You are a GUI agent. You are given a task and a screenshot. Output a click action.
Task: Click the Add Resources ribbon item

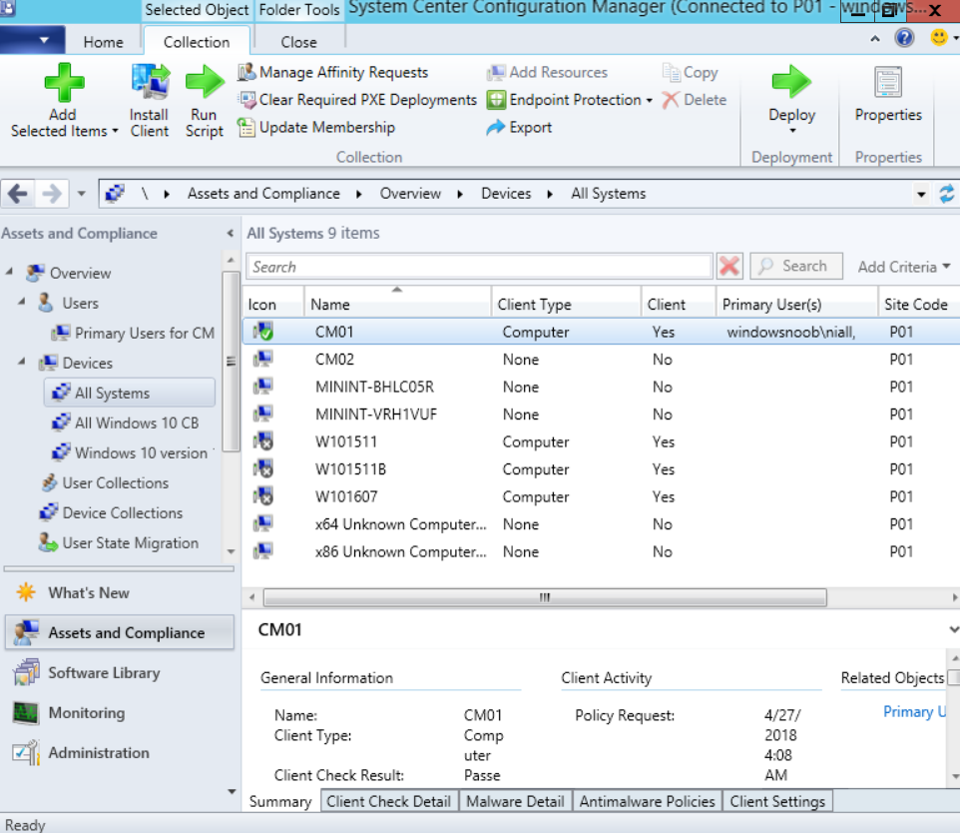click(547, 72)
